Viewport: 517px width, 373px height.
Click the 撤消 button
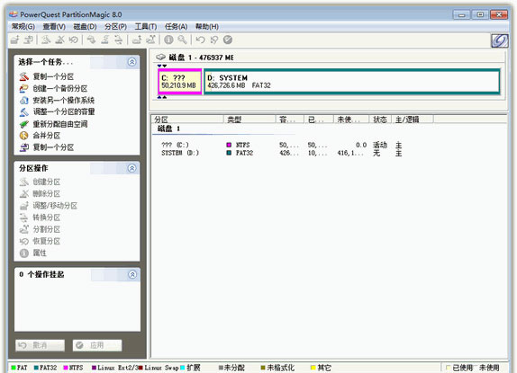[40, 345]
